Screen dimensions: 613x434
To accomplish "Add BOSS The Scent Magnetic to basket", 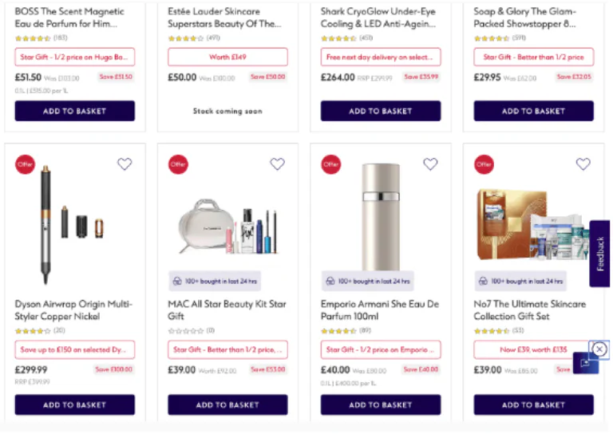I will (75, 111).
